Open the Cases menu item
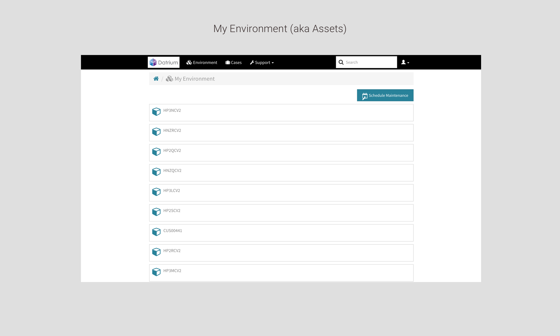Viewport: 560px width, 336px height. click(233, 62)
